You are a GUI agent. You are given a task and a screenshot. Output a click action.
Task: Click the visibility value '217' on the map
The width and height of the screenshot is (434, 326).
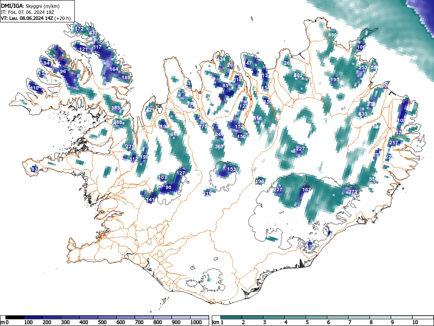(x=394, y=143)
